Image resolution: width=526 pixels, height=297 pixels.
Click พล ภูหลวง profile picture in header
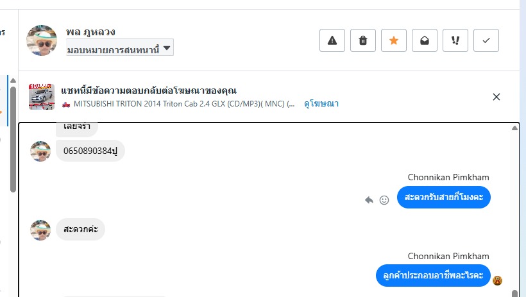[x=42, y=40]
